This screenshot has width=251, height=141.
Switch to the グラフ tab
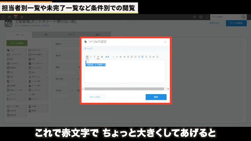pos(71,35)
